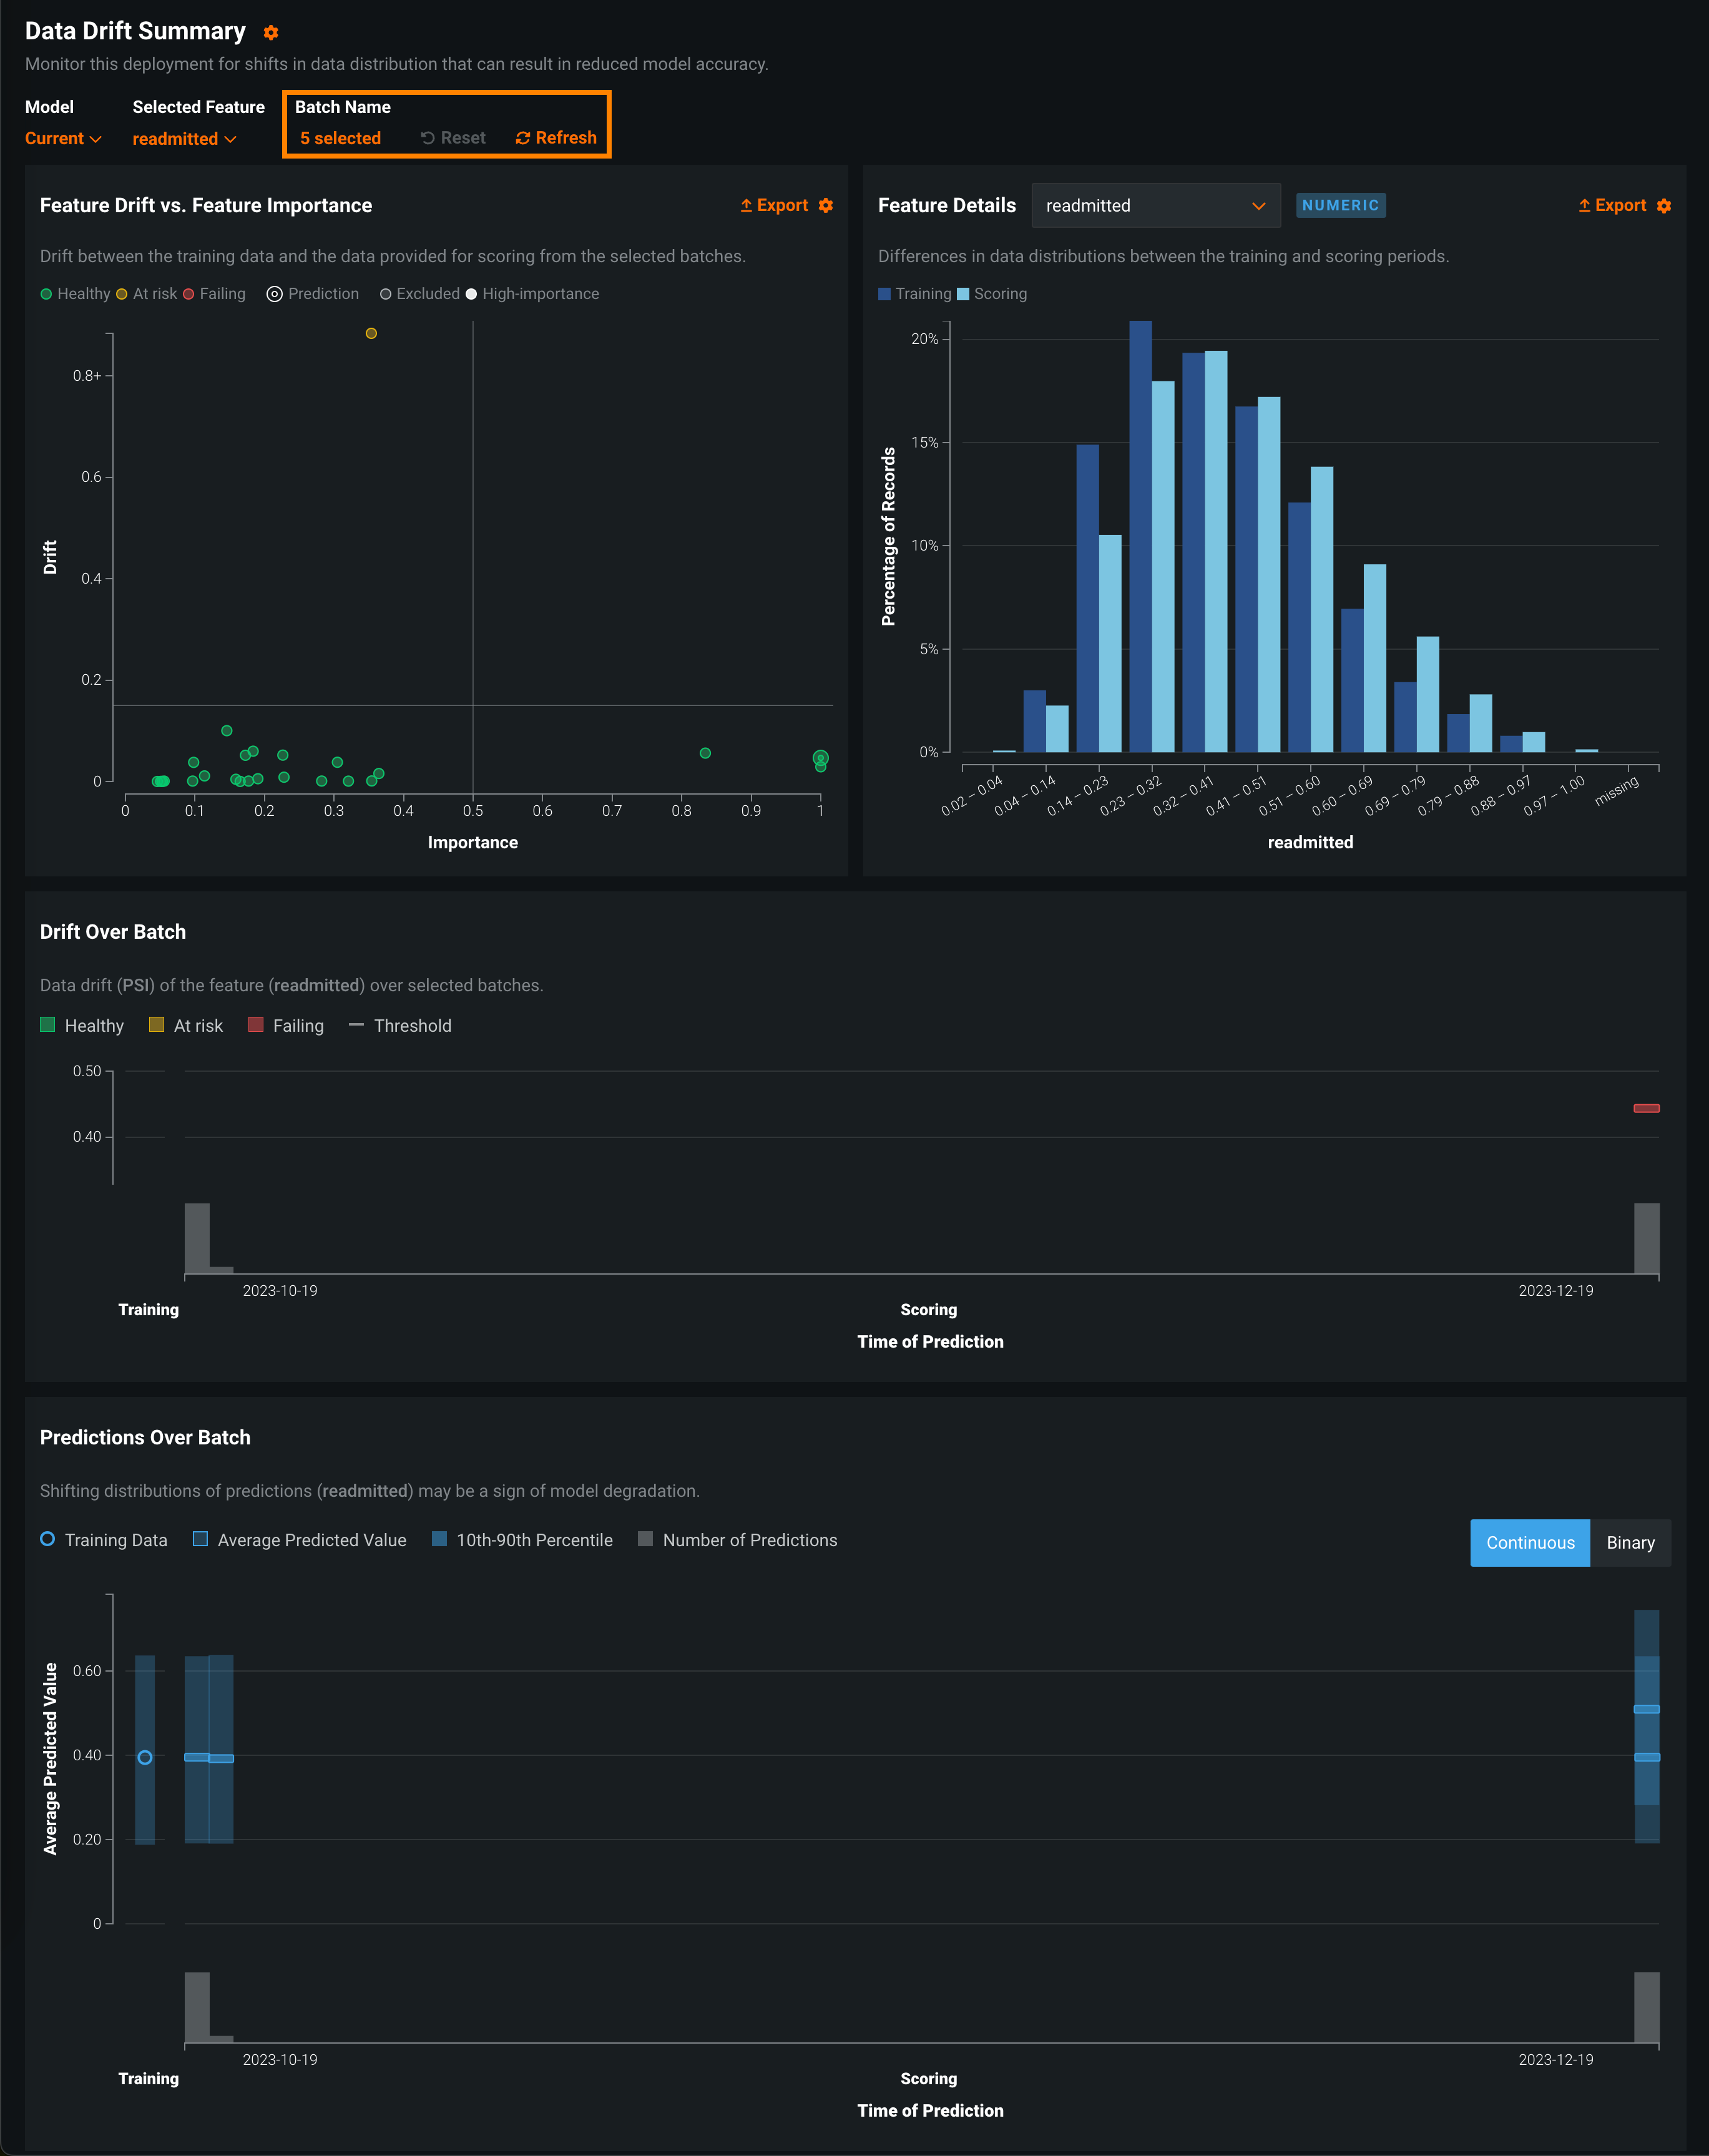1709x2156 pixels.
Task: Click the Training Data circle marker
Action: click(145, 1758)
